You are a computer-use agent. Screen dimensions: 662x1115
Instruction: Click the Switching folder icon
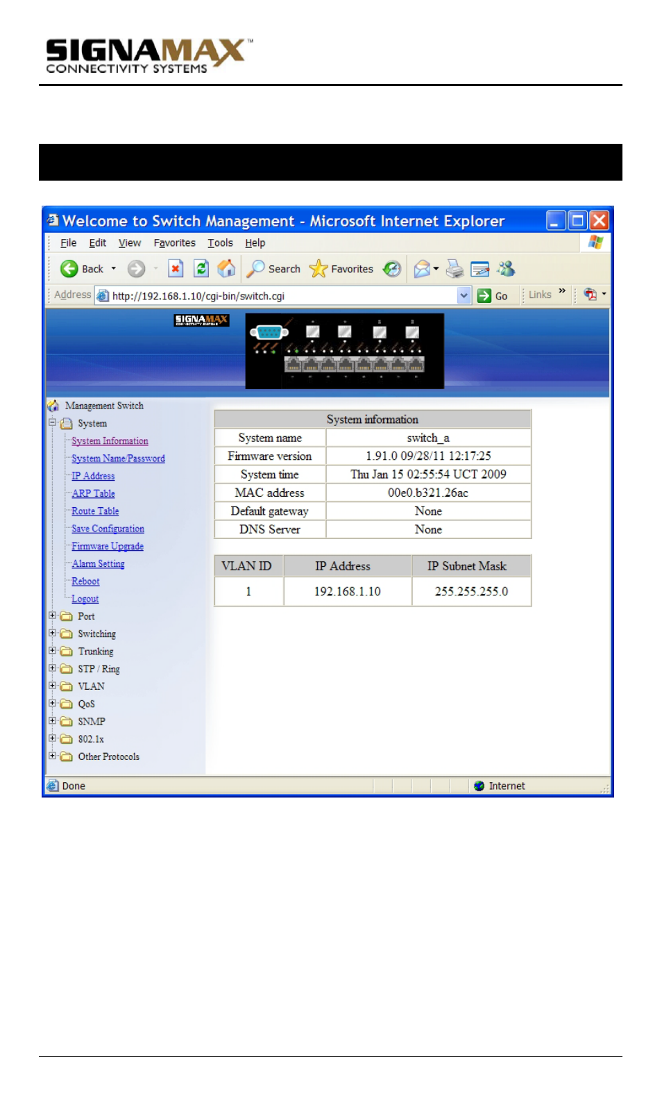pyautogui.click(x=67, y=634)
